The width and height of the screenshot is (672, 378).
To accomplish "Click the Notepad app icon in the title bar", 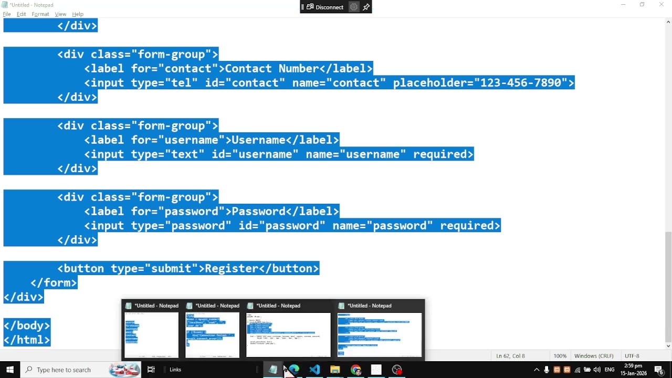I will (x=5, y=5).
